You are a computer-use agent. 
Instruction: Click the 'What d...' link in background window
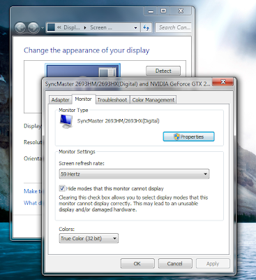pos(32,203)
